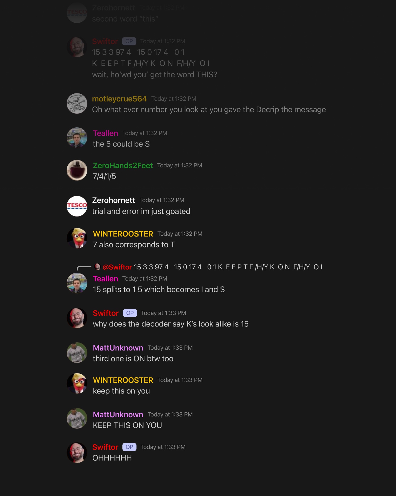Click Teallen's avatar beside 'the 5 could be S'
The height and width of the screenshot is (496, 396).
pyautogui.click(x=77, y=138)
